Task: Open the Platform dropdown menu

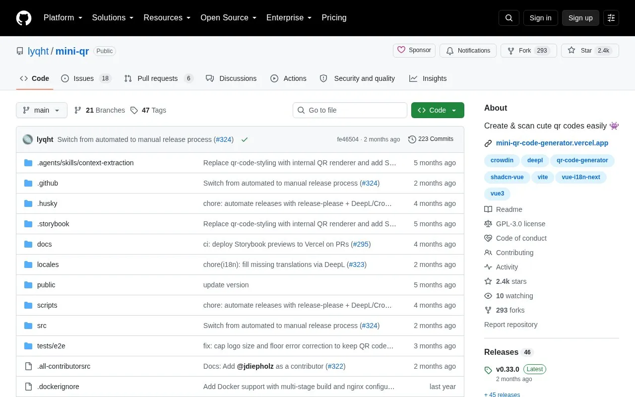Action: point(63,18)
